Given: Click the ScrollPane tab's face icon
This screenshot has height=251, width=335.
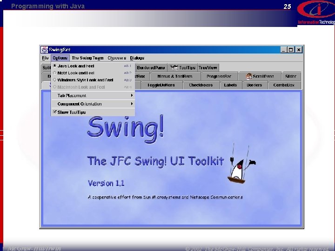Looking at the screenshot, I should [248, 76].
